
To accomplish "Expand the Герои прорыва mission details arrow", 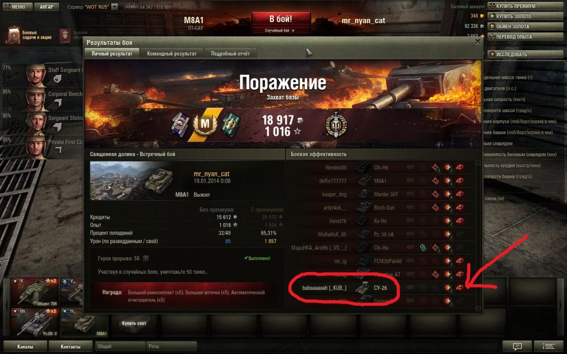I will (146, 258).
